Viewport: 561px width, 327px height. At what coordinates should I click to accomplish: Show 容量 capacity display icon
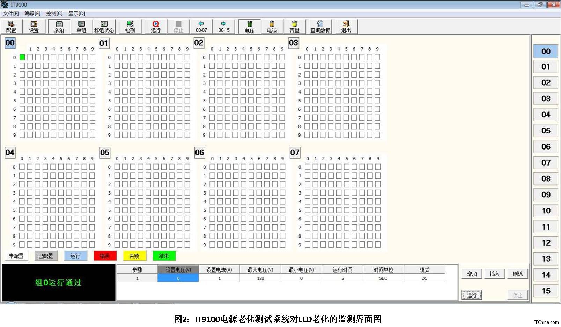tap(294, 27)
